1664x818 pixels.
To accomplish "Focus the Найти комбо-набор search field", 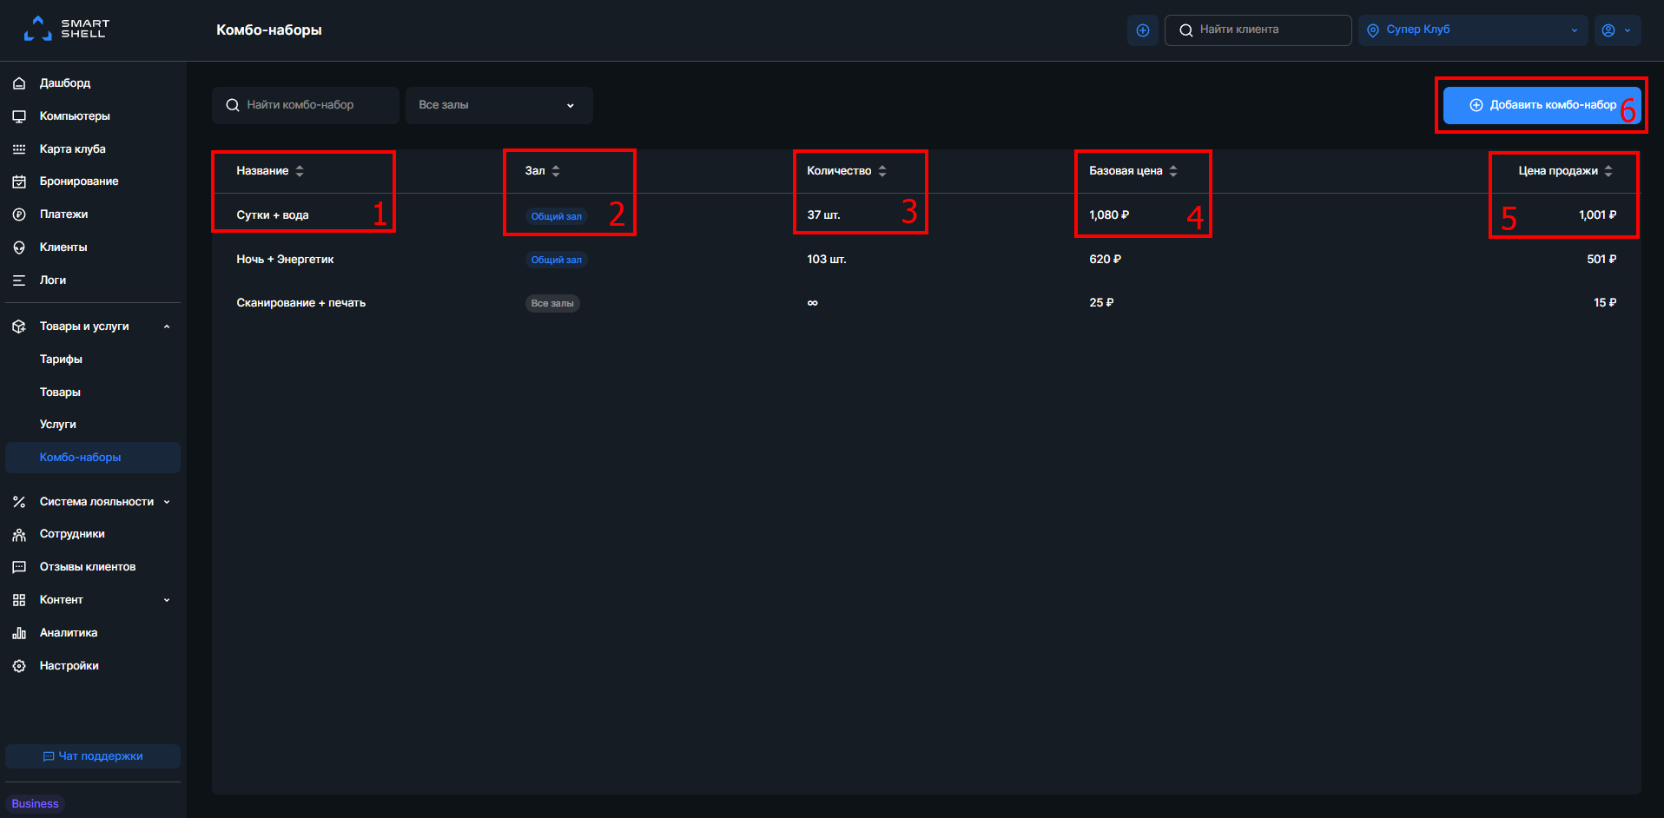I will [x=306, y=105].
